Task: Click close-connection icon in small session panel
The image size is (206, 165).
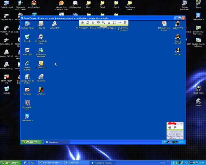Action: coord(170,127)
